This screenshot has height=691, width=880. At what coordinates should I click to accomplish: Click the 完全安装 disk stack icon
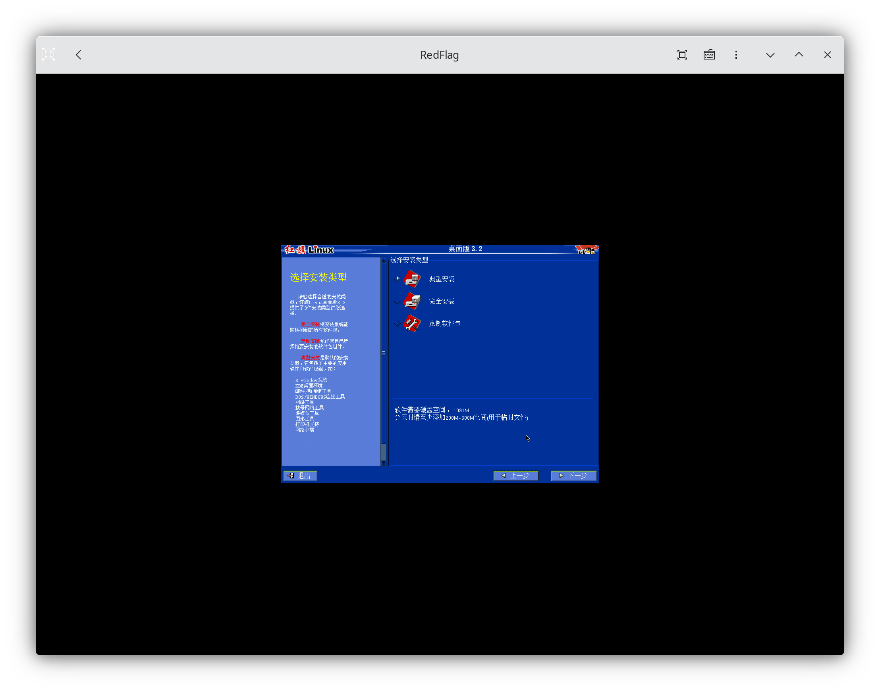[411, 301]
